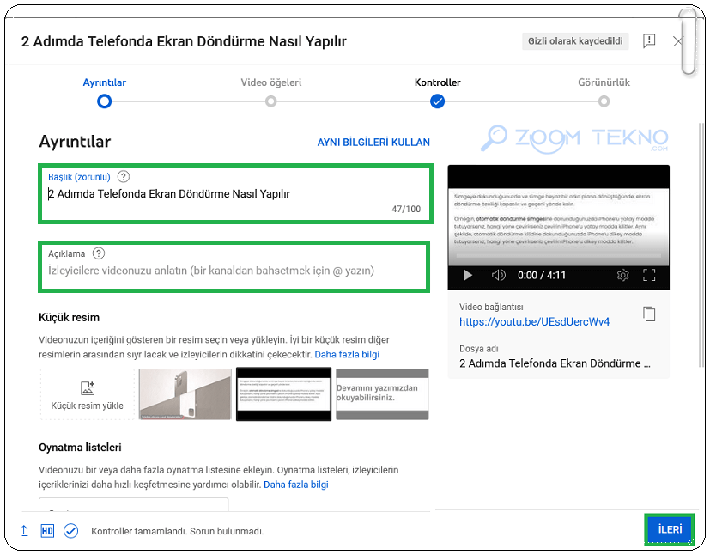Select the phone photo thumbnail
Viewport: 710px width, 555px height.
point(185,393)
